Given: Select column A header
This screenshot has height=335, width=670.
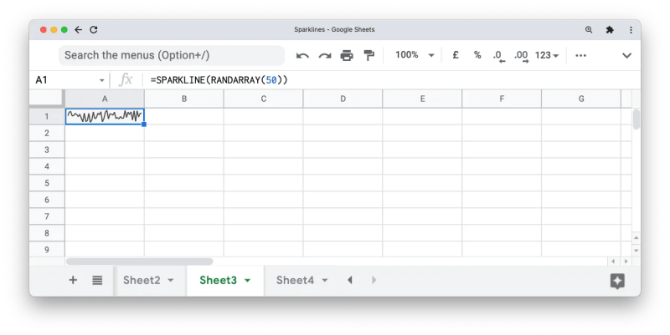Looking at the screenshot, I should 105,99.
